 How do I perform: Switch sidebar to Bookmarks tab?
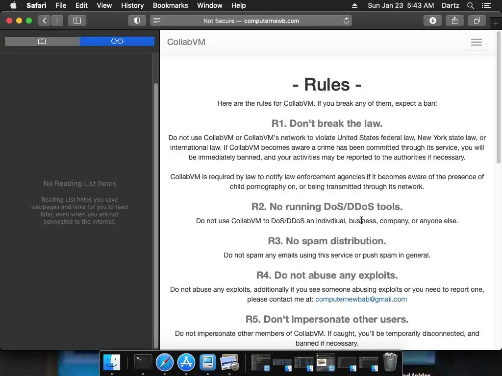click(42, 41)
